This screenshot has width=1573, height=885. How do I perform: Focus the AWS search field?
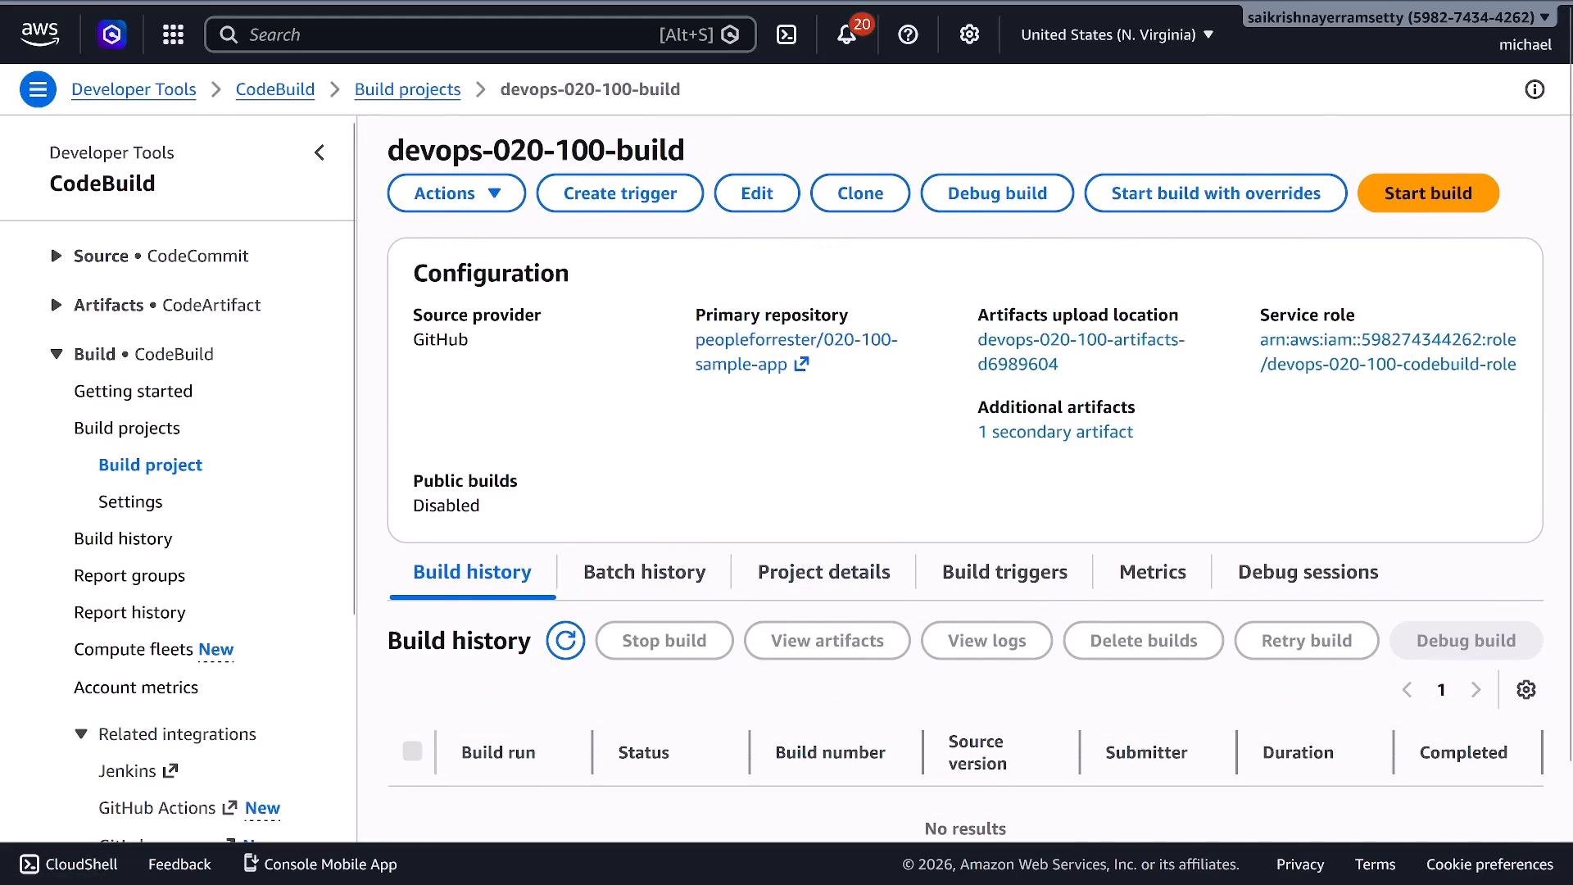[480, 34]
